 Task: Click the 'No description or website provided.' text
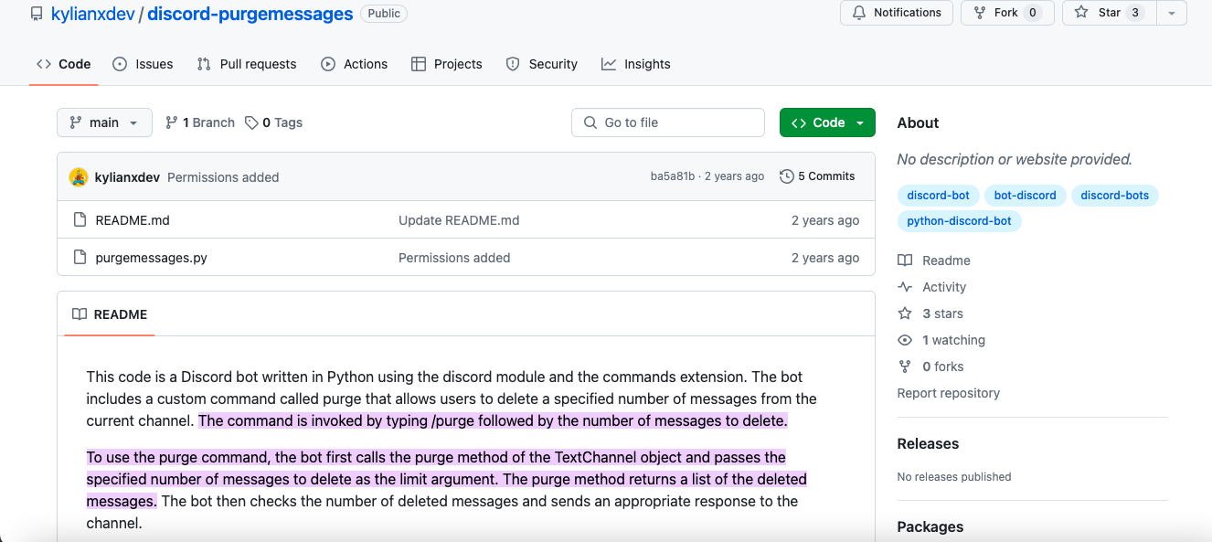click(x=1015, y=159)
